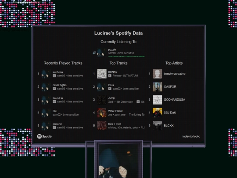Open Jump album cover thumbnail
237x178 pixels.
[102, 100]
